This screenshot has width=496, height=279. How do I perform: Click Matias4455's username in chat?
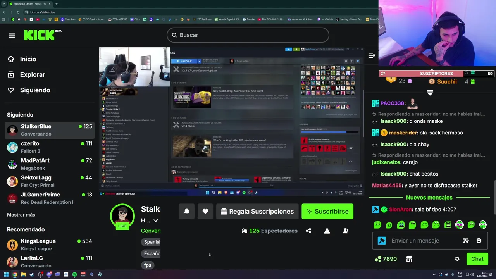click(x=387, y=185)
